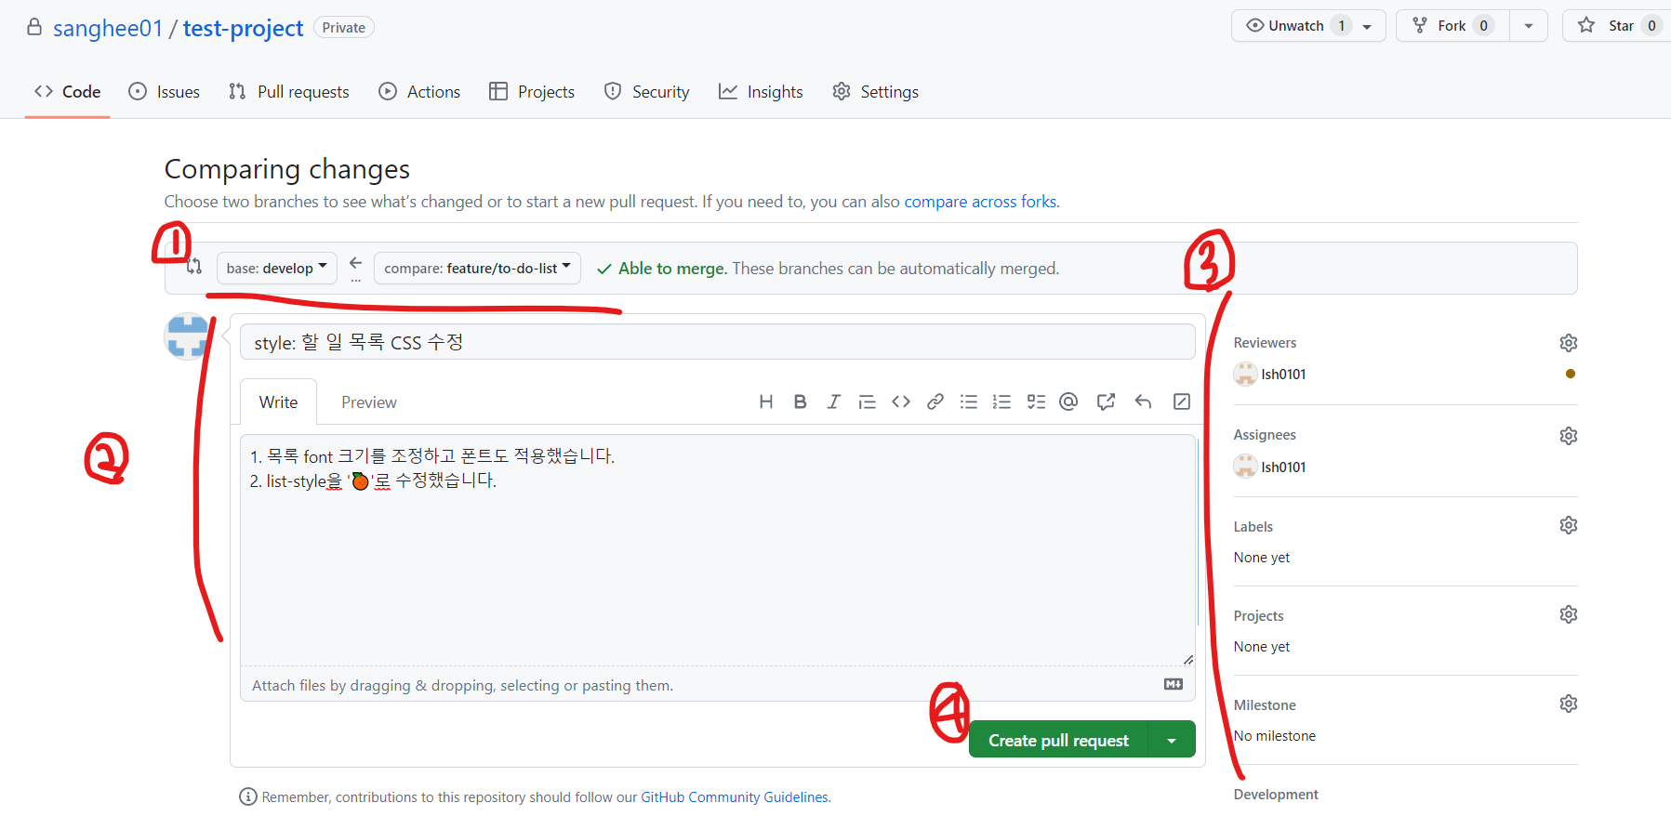Open the repository Settings tab

(x=875, y=91)
